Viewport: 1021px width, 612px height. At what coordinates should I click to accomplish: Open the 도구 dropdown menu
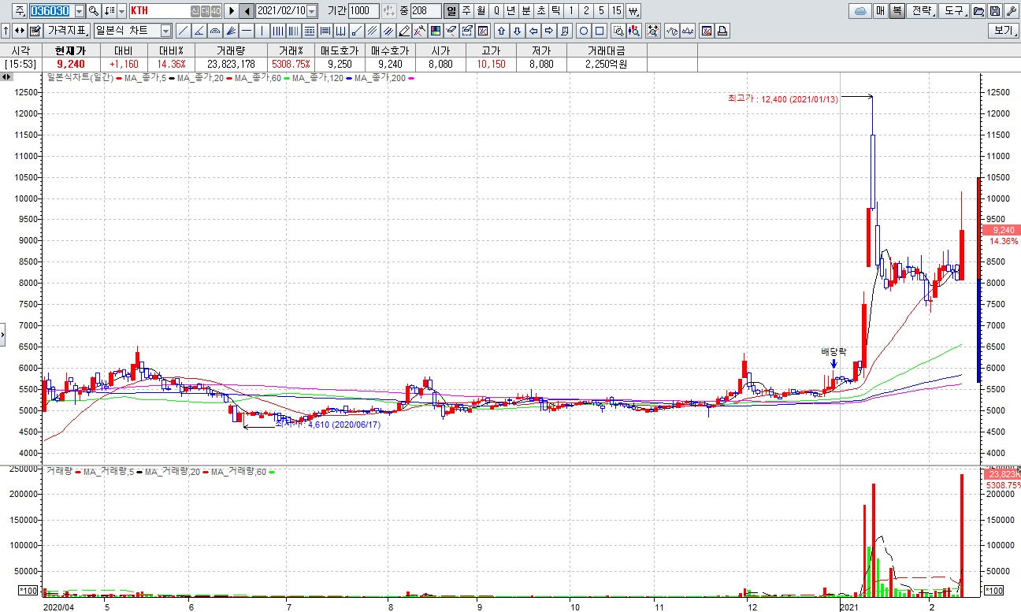click(x=953, y=10)
